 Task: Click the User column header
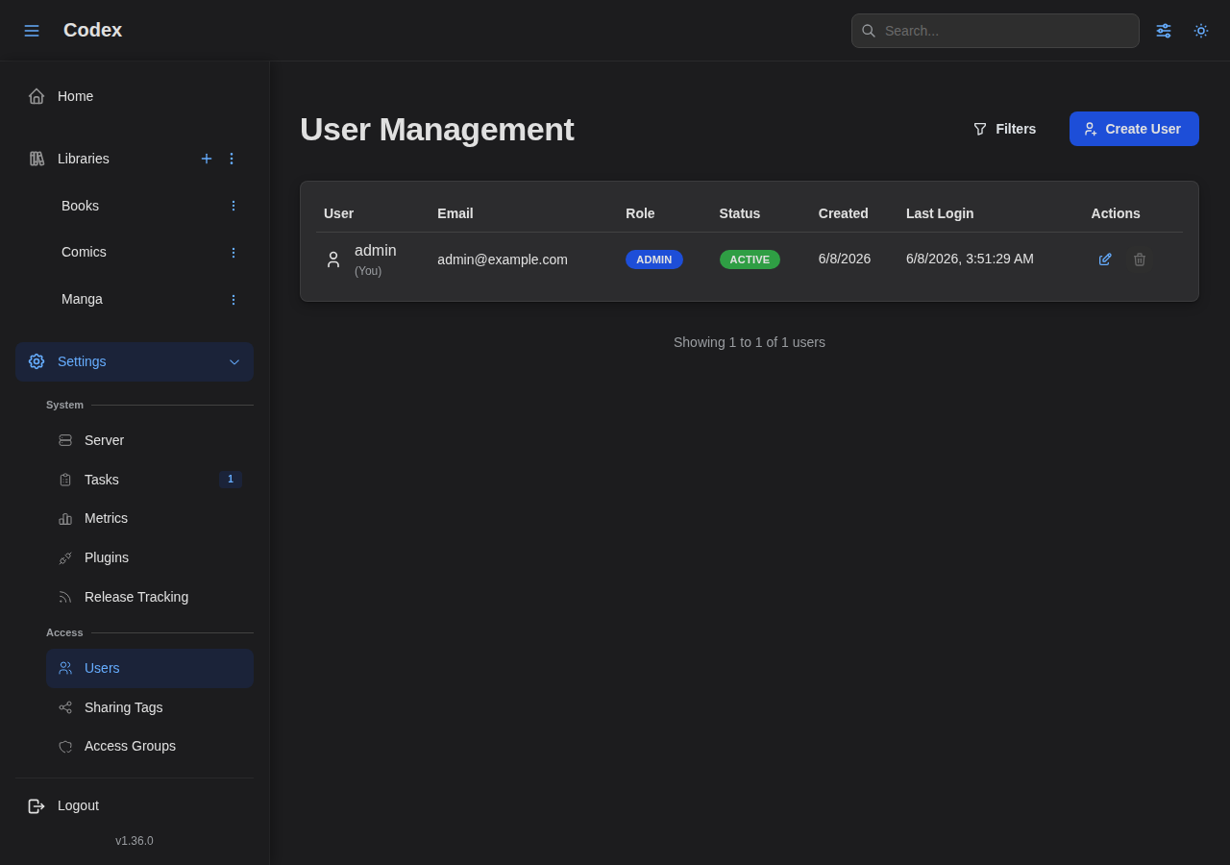tap(339, 213)
